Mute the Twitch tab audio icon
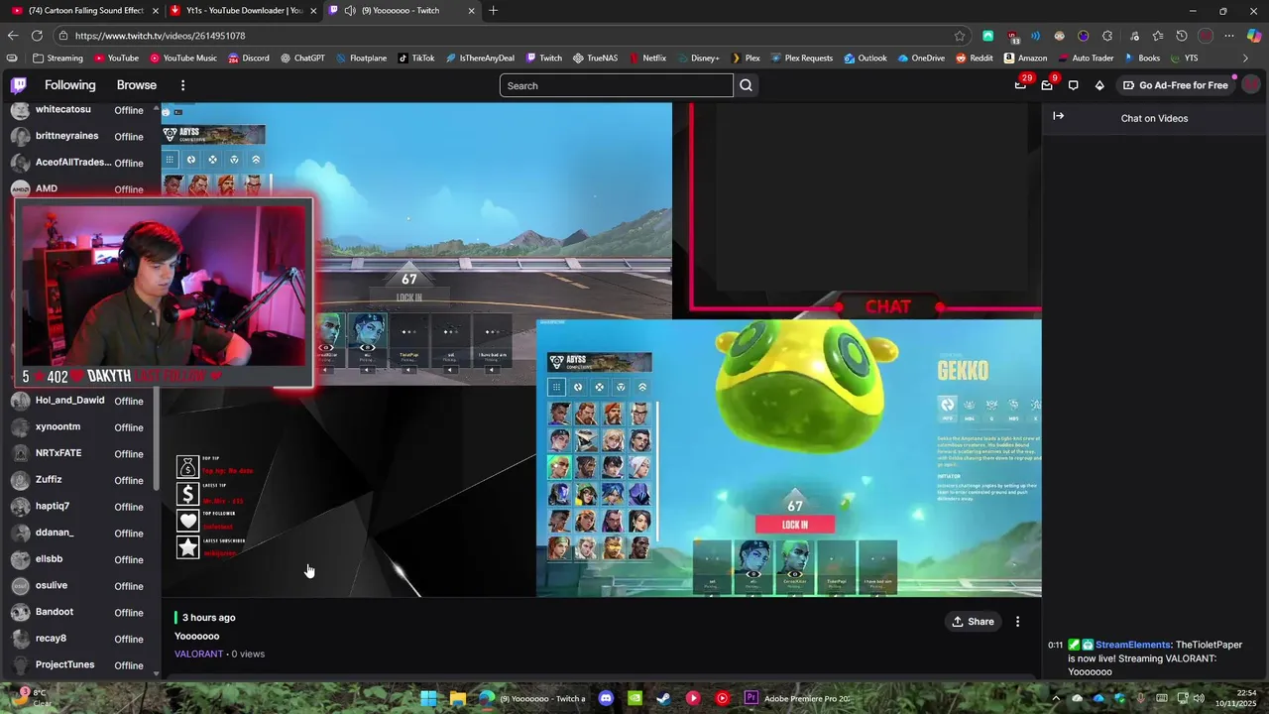This screenshot has width=1269, height=714. click(349, 11)
